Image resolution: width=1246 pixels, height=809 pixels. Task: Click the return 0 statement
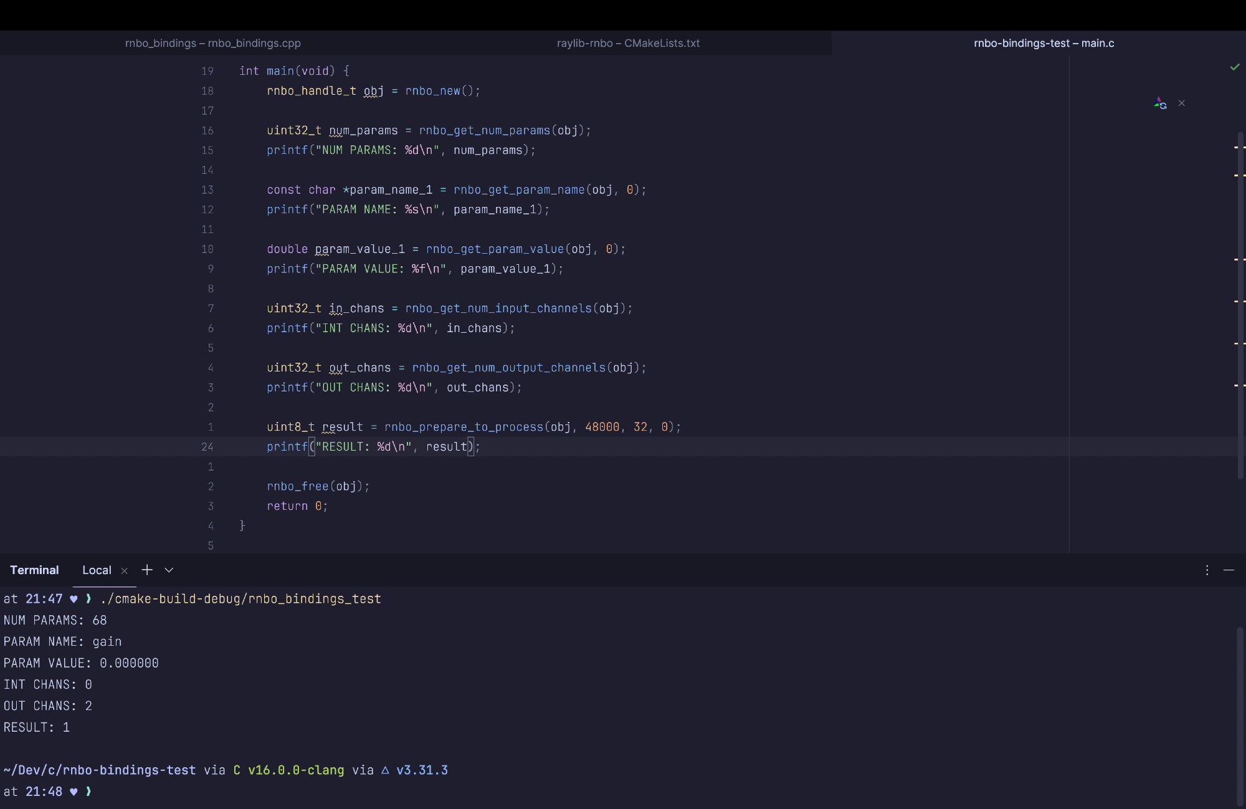click(x=297, y=506)
